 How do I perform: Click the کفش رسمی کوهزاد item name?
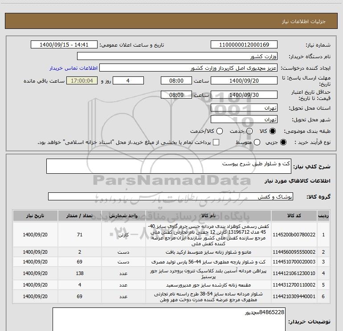[x=208, y=235]
